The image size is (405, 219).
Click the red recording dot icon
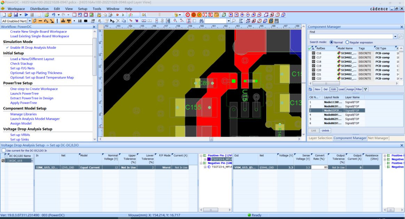117,15
